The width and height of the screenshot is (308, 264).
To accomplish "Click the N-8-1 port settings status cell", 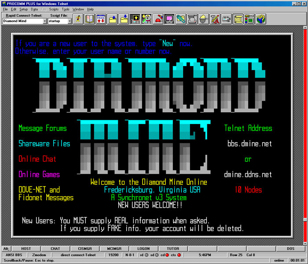I will pyautogui.click(x=130, y=255).
